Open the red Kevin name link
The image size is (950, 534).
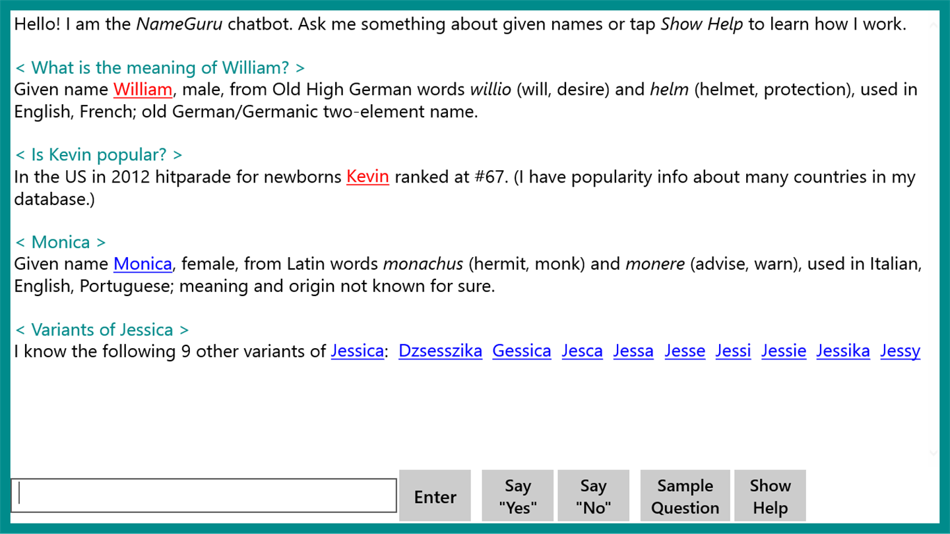tap(367, 177)
